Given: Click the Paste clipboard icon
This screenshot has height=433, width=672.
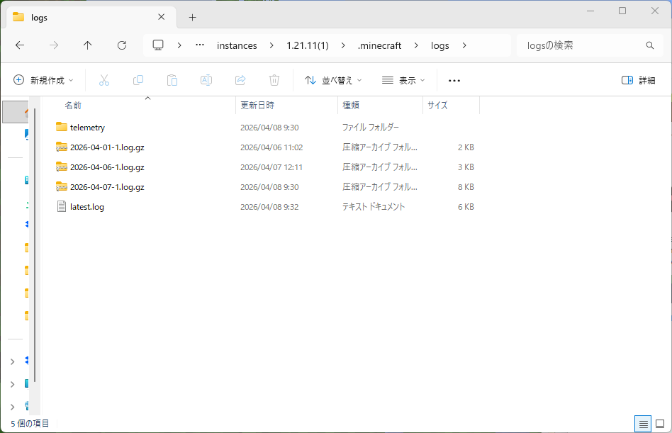Looking at the screenshot, I should (x=172, y=80).
